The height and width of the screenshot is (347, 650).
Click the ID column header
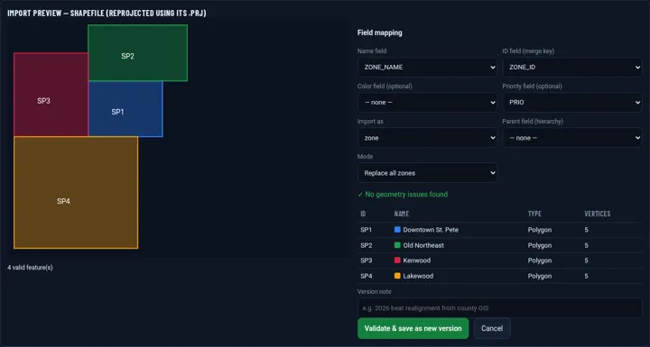pos(363,214)
